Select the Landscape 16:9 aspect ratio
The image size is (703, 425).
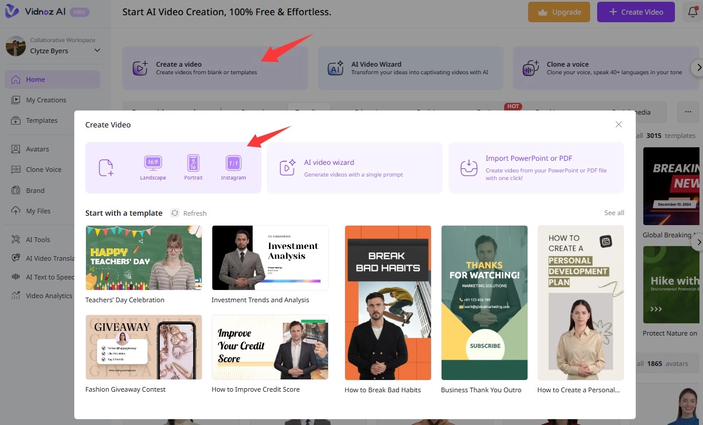(153, 167)
